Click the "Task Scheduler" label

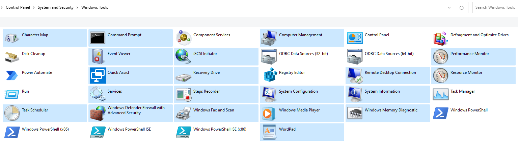[x=35, y=110]
